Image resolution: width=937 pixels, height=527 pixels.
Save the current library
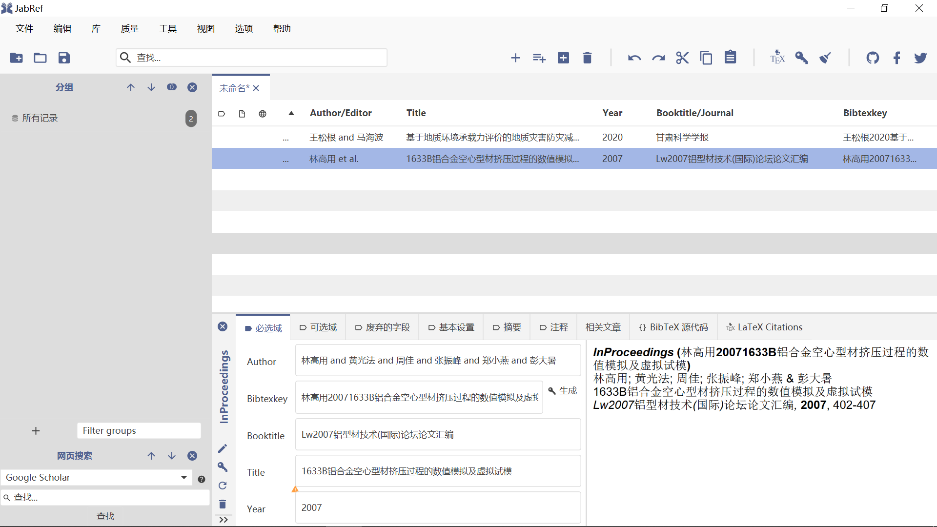pyautogui.click(x=64, y=58)
